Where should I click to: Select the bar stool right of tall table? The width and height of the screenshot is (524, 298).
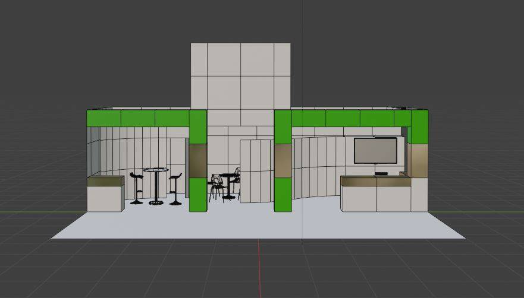click(x=175, y=189)
